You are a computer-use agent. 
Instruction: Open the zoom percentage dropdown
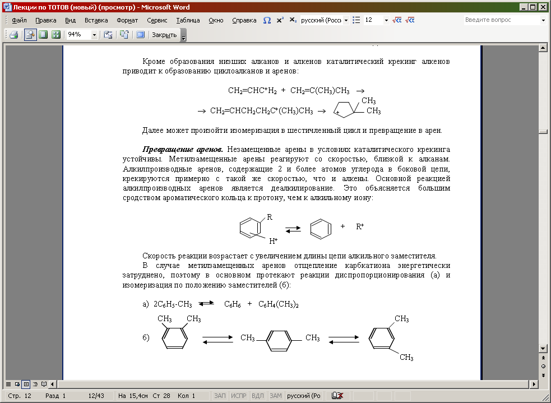click(x=94, y=35)
